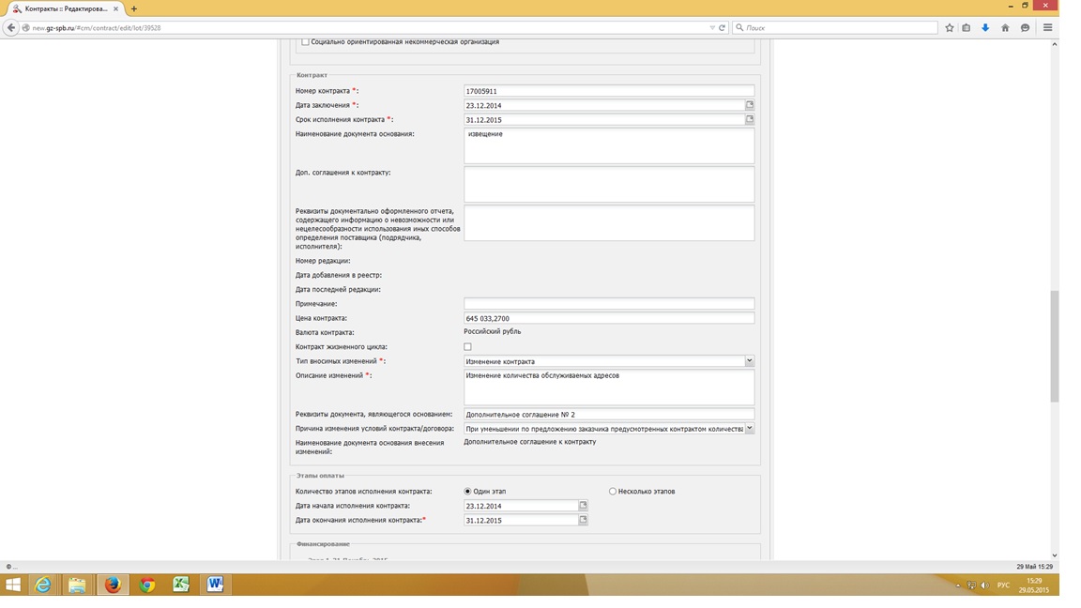Open the chat bubble icon in the toolbar

(1025, 27)
